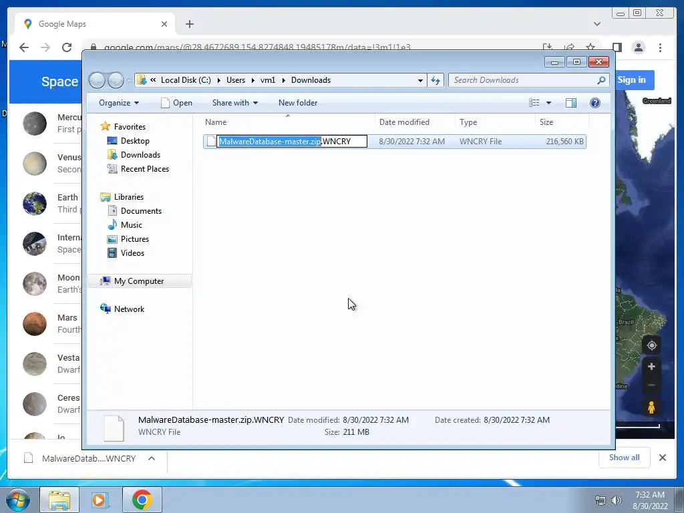Open Windows Start menu
Viewport: 684px width, 513px height.
[18, 500]
